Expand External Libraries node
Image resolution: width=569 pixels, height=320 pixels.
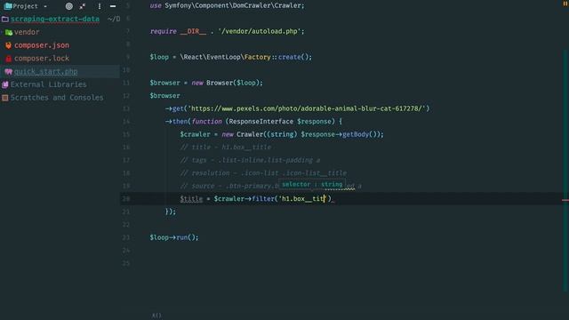tap(49, 84)
